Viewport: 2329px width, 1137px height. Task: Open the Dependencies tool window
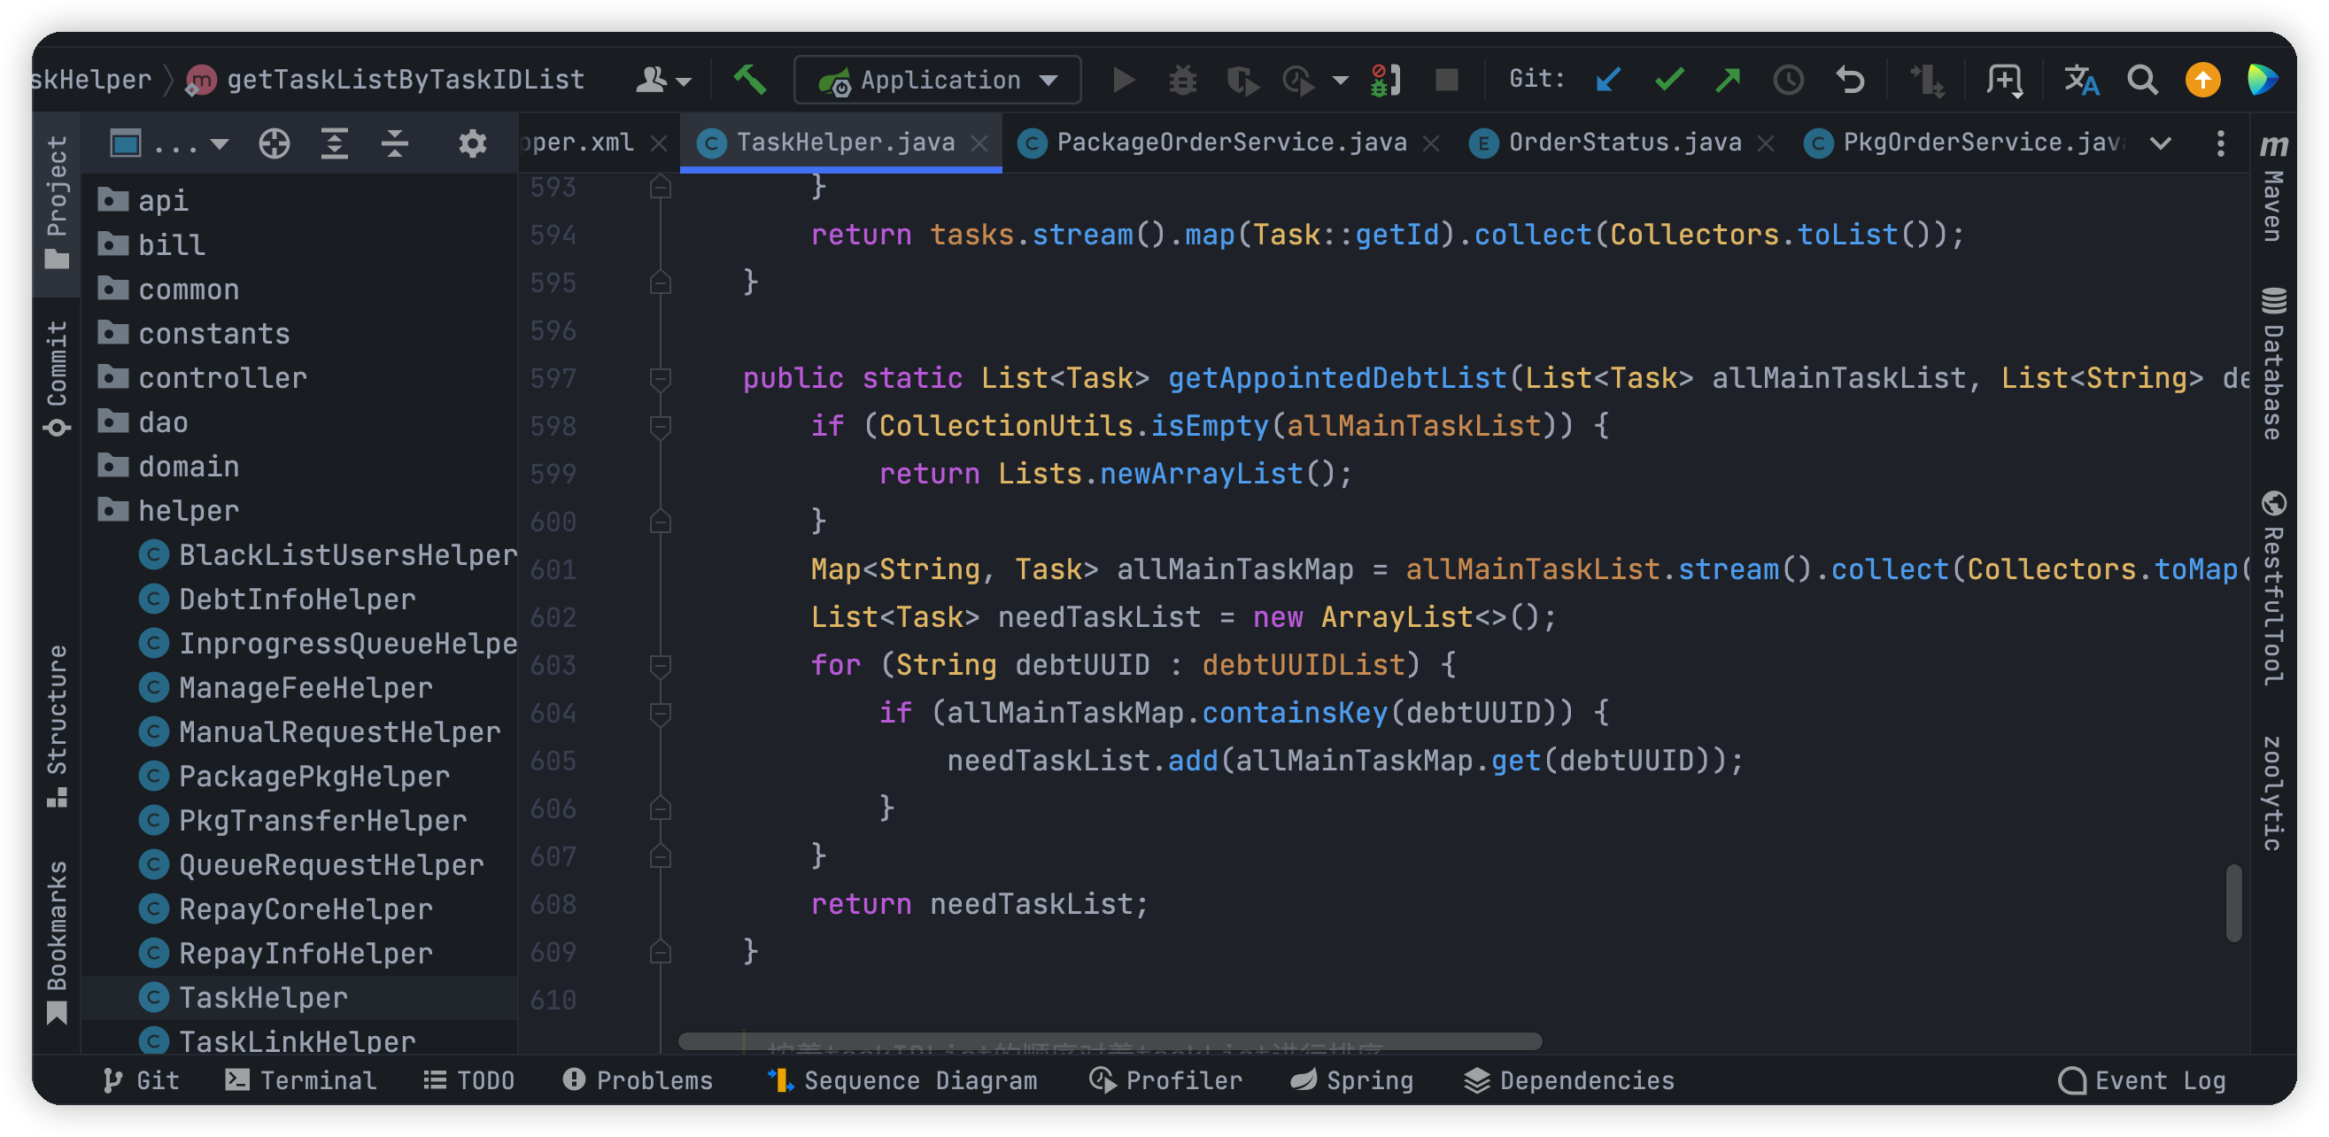1568,1081
